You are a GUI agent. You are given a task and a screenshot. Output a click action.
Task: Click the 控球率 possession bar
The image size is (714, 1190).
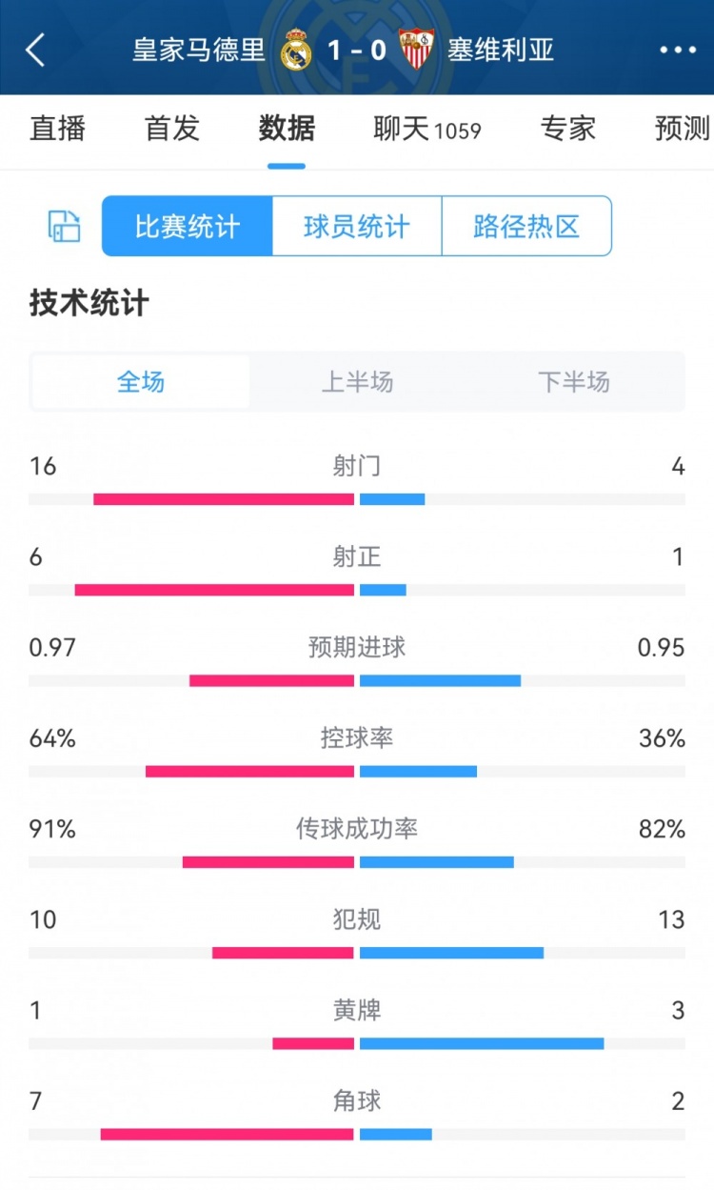click(x=357, y=771)
